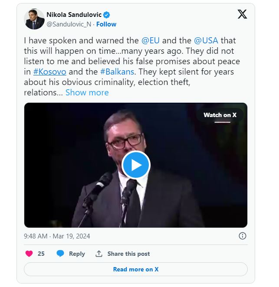Open the @USA mention
The image size is (279, 287).
[206, 41]
